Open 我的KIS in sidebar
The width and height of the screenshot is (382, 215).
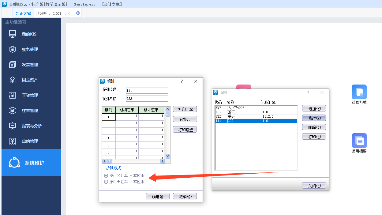pyautogui.click(x=29, y=34)
